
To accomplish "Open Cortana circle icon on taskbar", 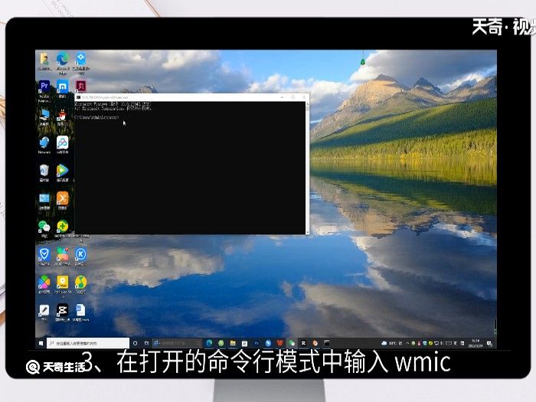I will [135, 343].
